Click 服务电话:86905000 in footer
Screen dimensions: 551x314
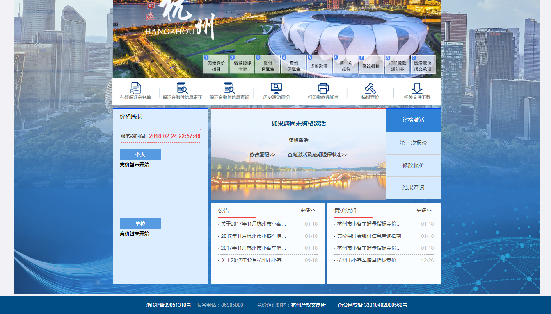220,305
